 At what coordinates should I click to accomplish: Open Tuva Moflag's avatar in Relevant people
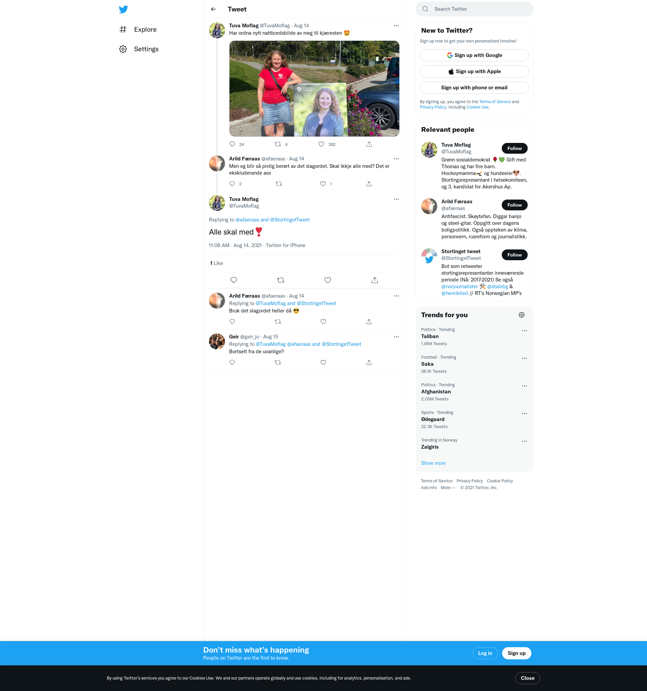429,150
